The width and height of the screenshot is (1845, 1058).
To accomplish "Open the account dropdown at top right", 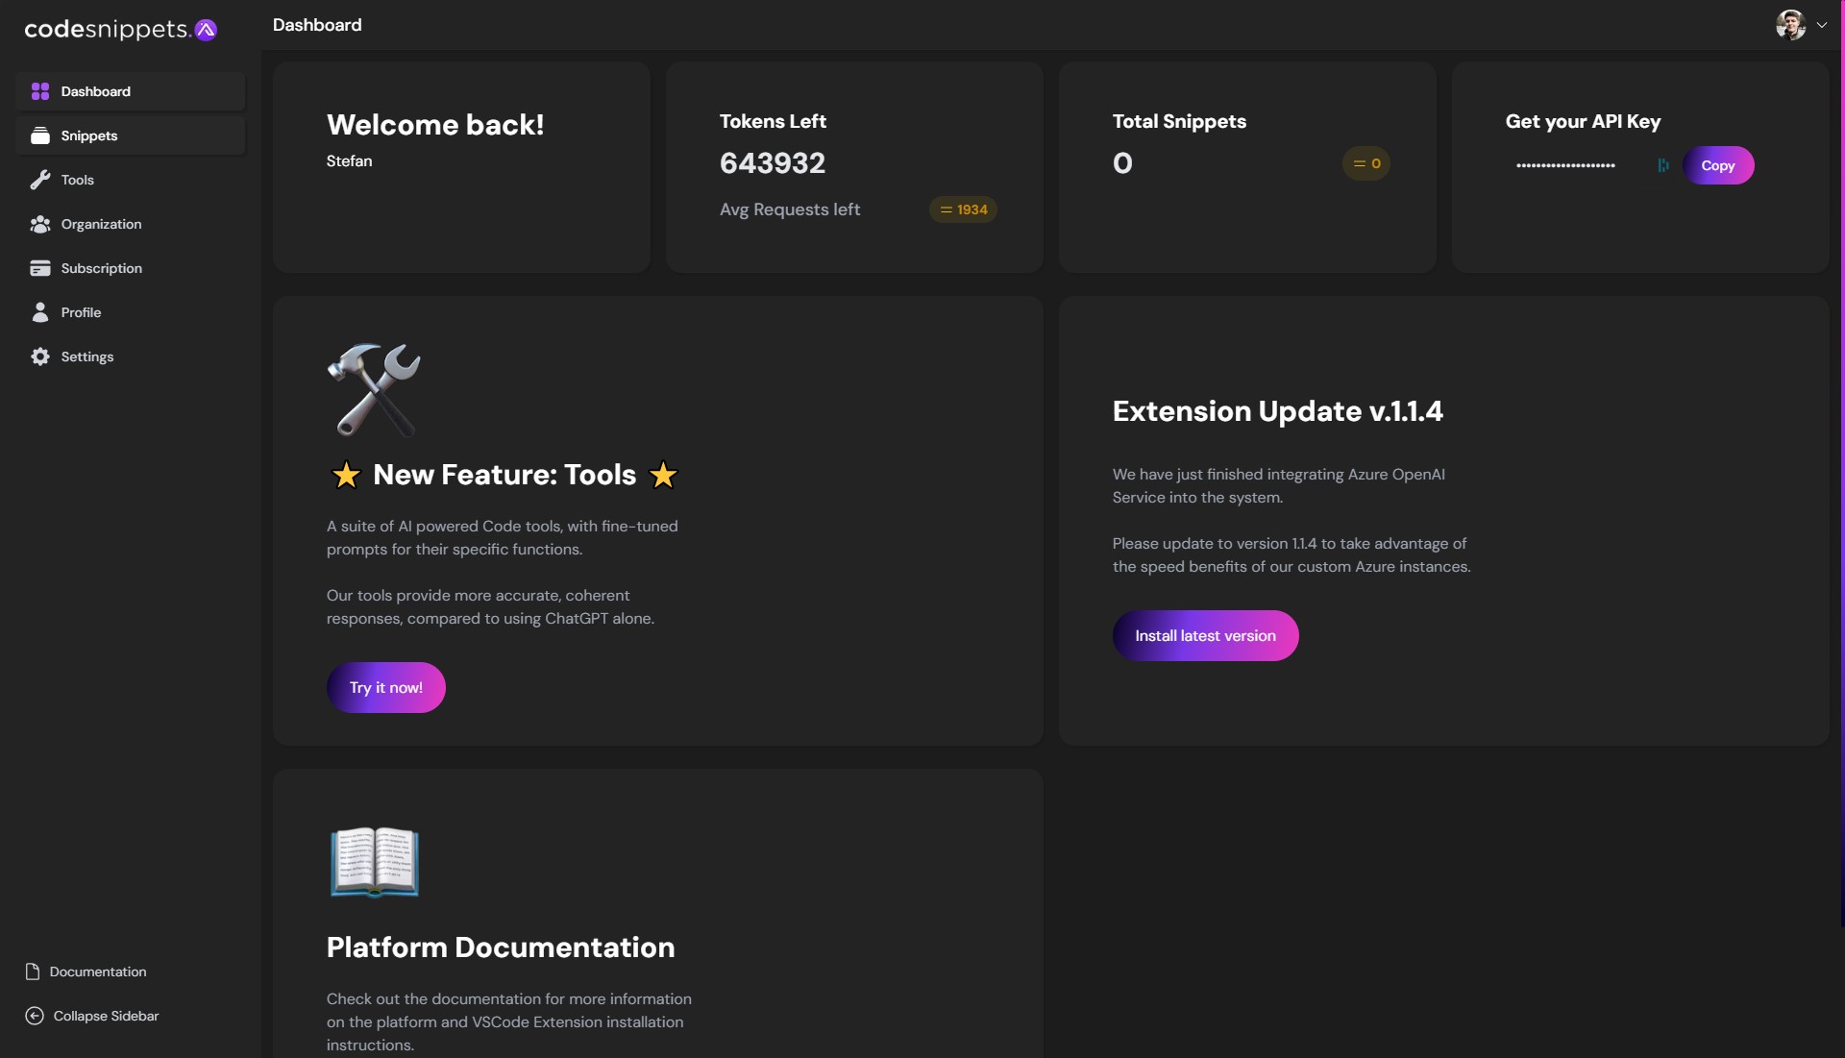I will (1823, 24).
